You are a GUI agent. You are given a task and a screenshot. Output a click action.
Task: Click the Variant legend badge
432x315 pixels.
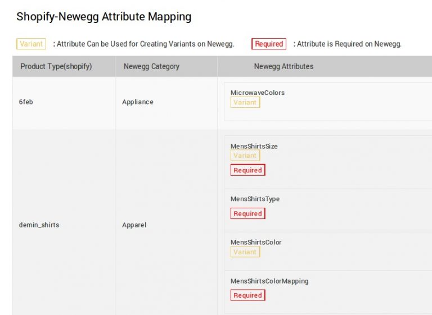[31, 44]
